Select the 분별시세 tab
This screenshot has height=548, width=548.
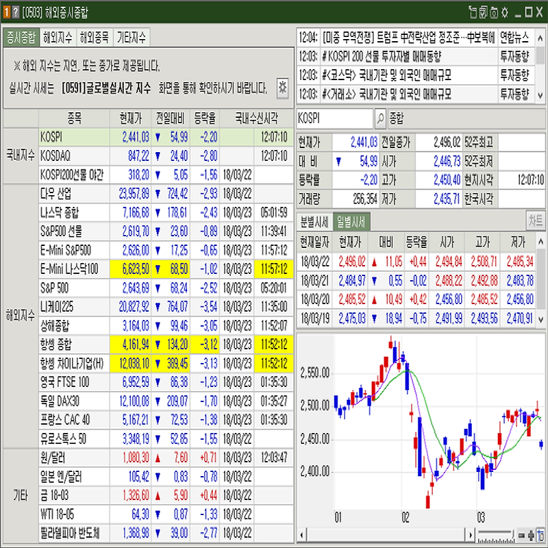(x=314, y=221)
